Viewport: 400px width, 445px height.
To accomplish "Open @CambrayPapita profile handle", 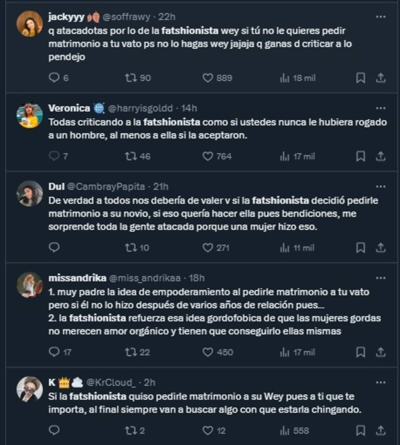I will click(106, 187).
